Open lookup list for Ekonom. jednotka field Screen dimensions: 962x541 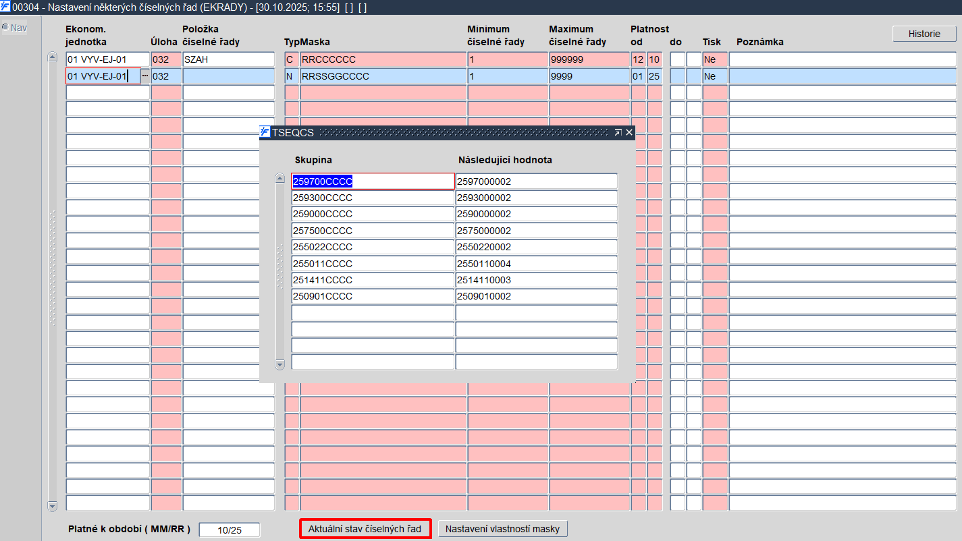point(144,76)
